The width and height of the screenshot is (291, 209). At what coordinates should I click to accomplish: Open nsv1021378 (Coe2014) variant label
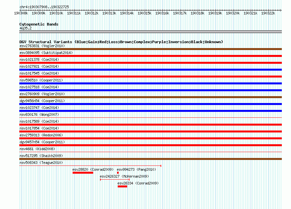click(39, 60)
